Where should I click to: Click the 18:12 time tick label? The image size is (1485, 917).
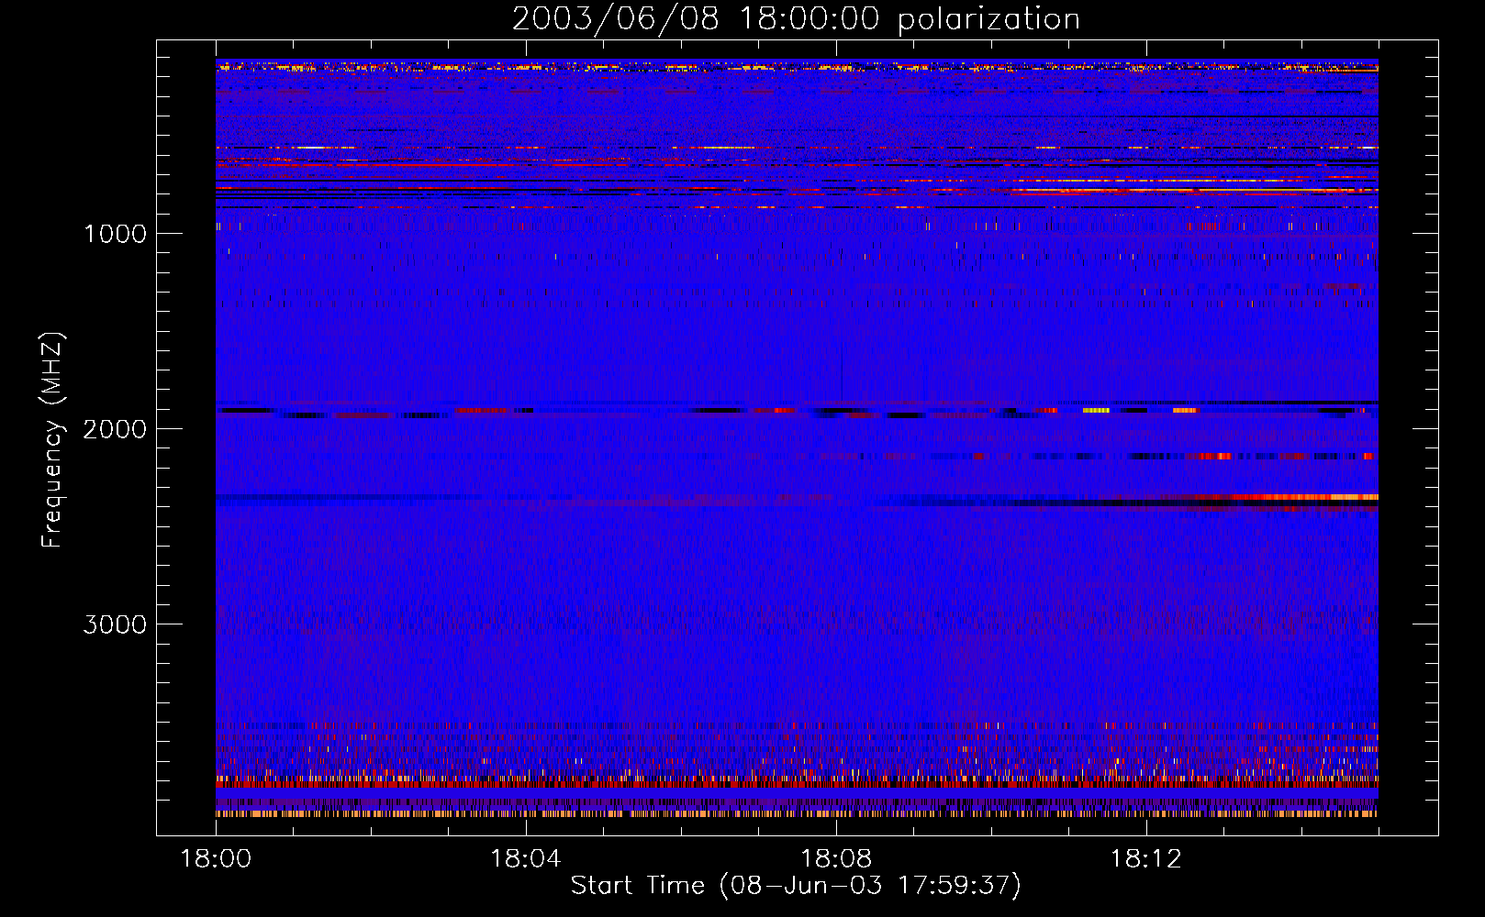(x=1145, y=859)
